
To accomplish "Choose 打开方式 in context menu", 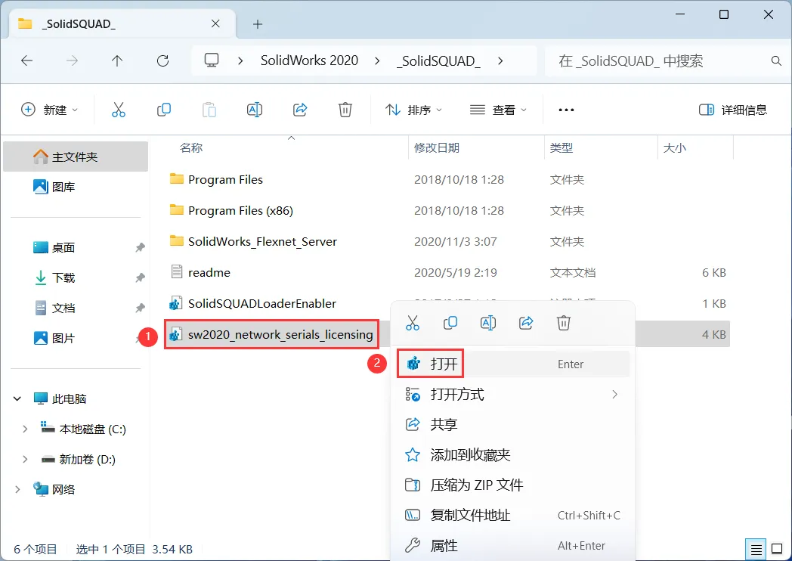I will tap(512, 394).
